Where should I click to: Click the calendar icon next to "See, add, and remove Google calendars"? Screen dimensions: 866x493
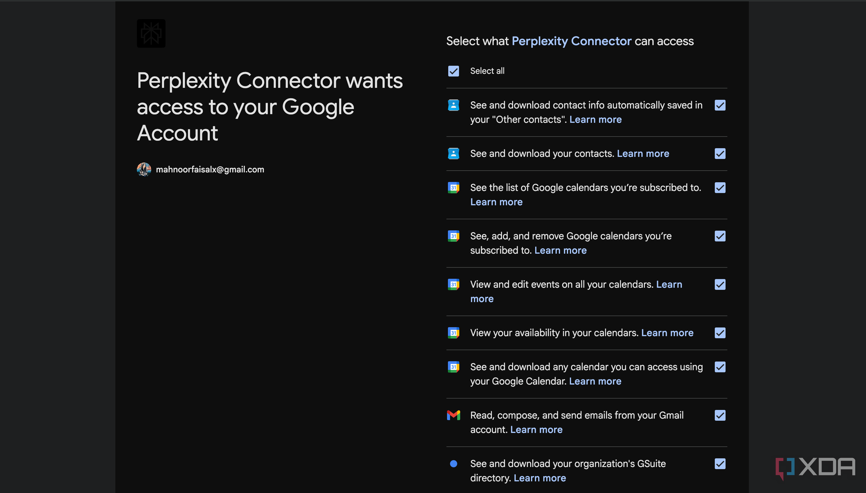tap(453, 236)
